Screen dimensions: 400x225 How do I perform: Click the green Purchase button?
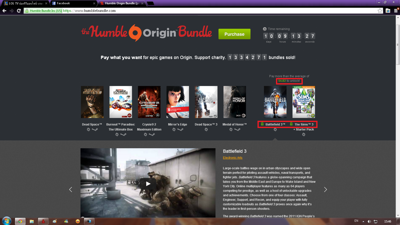coord(234,34)
